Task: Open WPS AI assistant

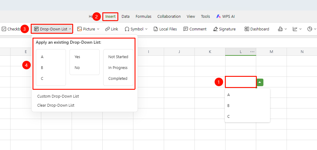Action: tap(225, 17)
